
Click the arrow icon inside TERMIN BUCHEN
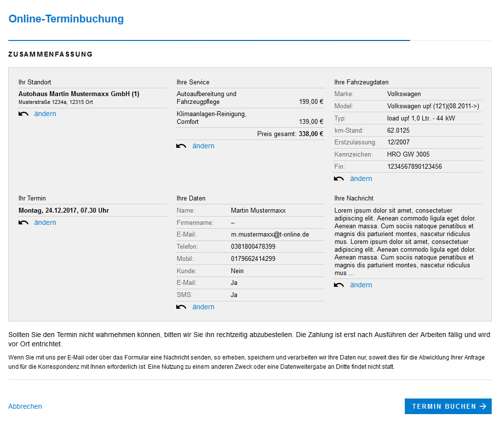pos(481,406)
